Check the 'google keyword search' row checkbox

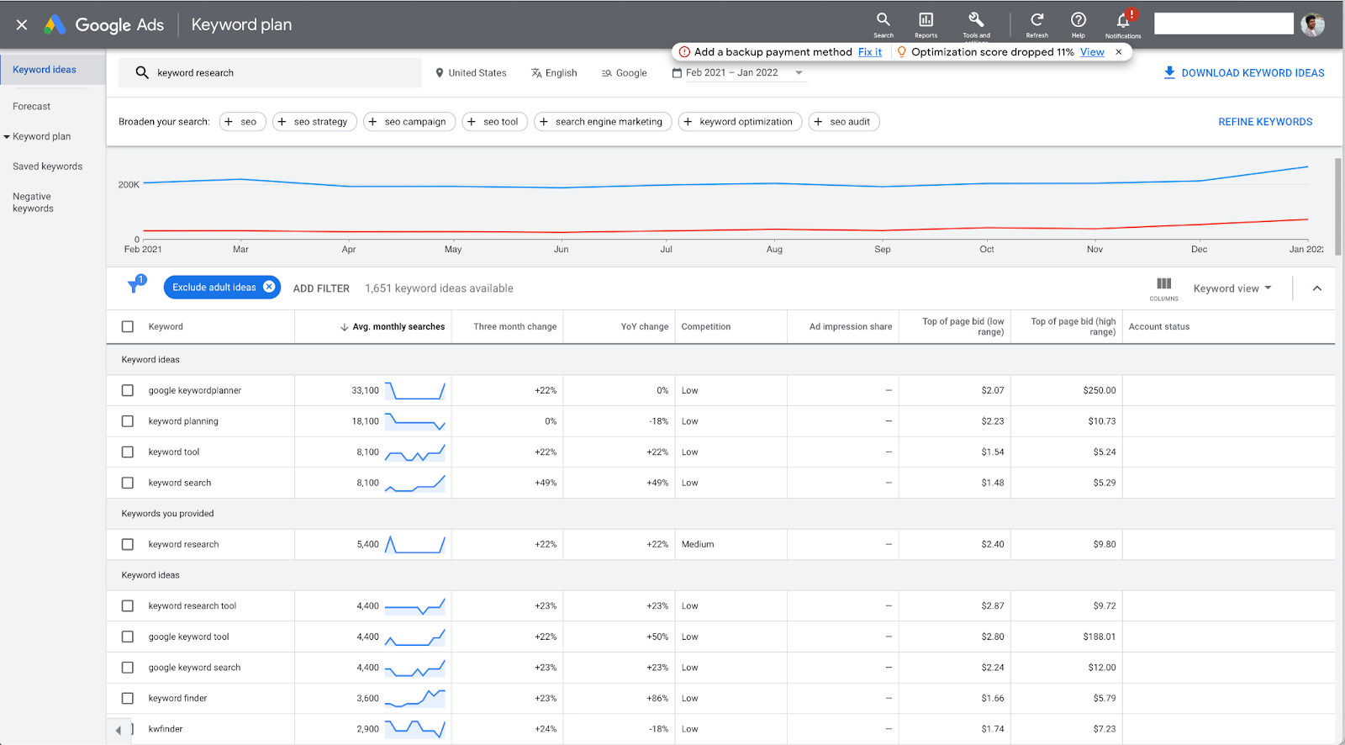(128, 668)
